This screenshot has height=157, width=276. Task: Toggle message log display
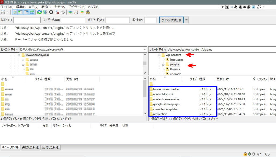click(15, 12)
